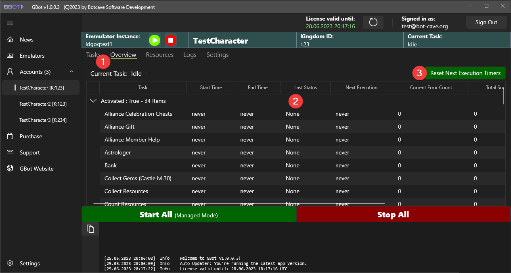Open Support from the sidebar
Viewport: 511px width, 273px height.
(x=29, y=152)
